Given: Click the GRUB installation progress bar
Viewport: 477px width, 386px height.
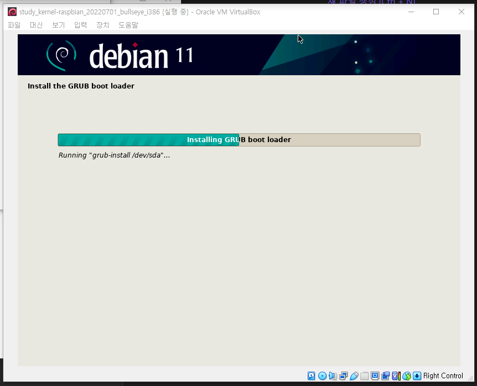Looking at the screenshot, I should 239,139.
